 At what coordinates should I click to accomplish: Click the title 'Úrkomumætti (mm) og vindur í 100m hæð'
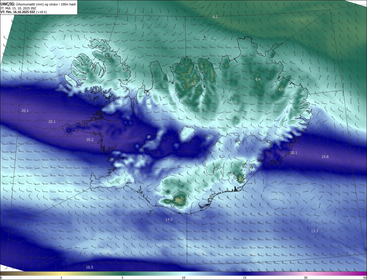tap(45, 4)
